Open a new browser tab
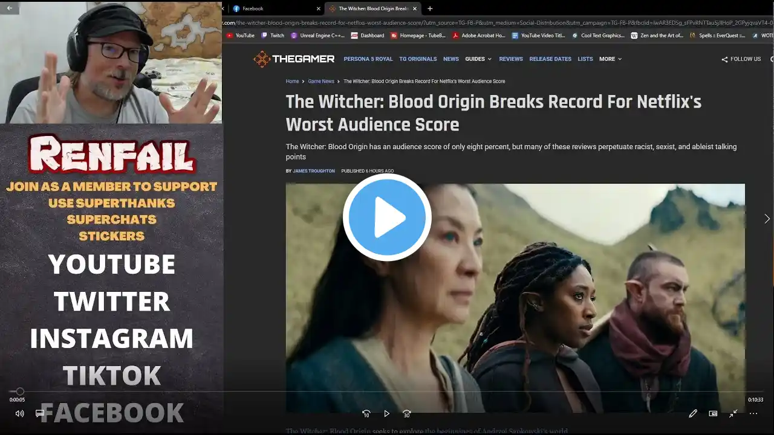The image size is (774, 435). pos(430,8)
